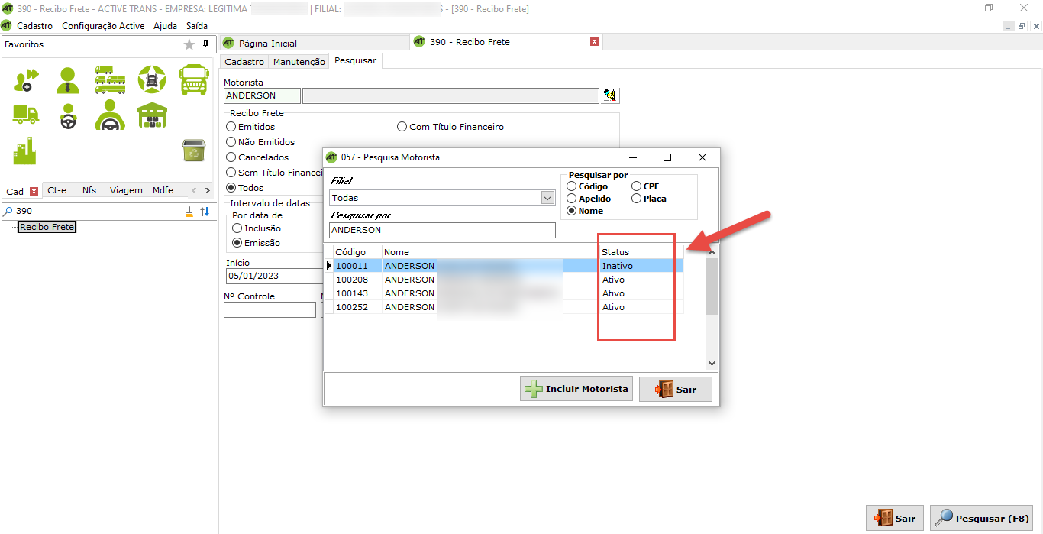Viewport: 1043px width, 534px height.
Task: Open the truck fleet favorite icon
Action: coord(110,79)
